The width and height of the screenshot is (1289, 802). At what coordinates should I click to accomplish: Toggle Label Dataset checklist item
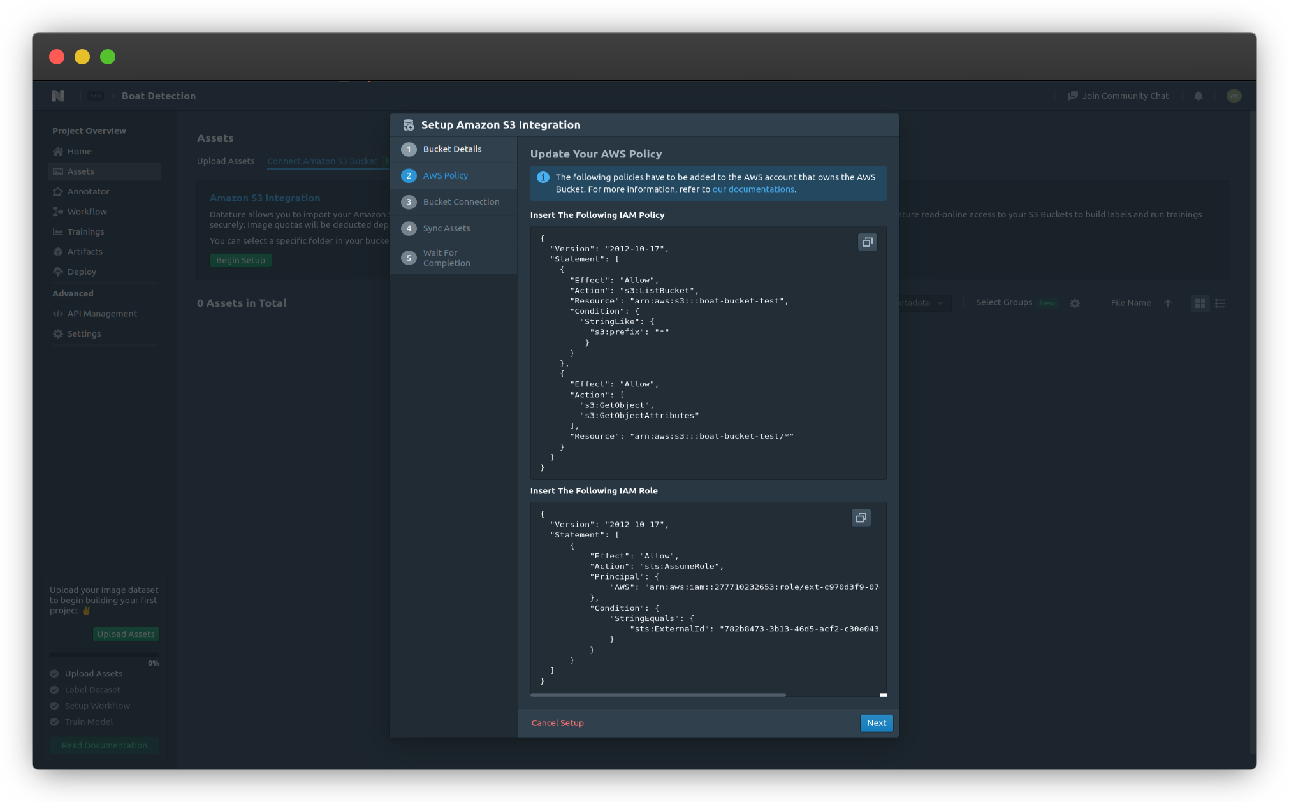pyautogui.click(x=54, y=690)
